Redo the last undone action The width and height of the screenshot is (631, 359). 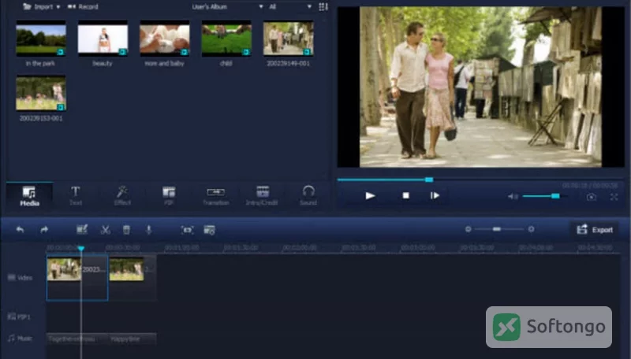(44, 230)
